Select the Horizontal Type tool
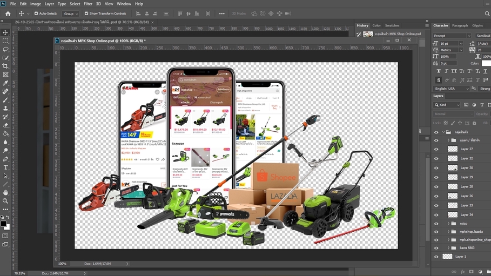The image size is (491, 276). point(5,167)
